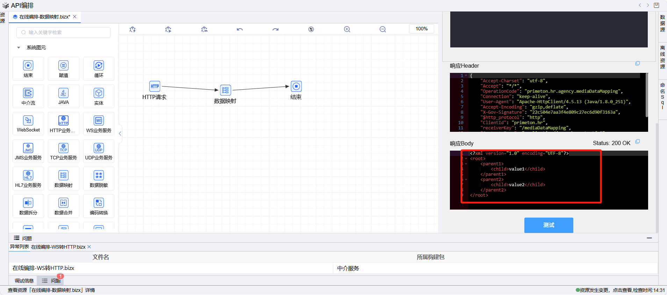The height and width of the screenshot is (295, 667).
Task: Pick the WebSocket element from the palette
Action: [28, 124]
